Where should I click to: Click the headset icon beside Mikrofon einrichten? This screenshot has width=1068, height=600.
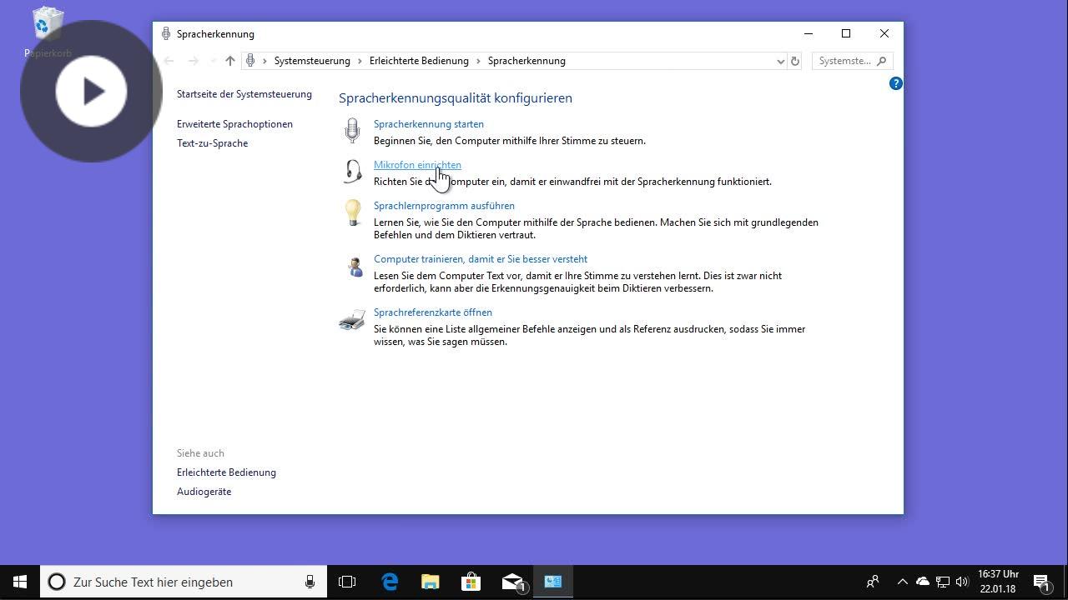[353, 172]
